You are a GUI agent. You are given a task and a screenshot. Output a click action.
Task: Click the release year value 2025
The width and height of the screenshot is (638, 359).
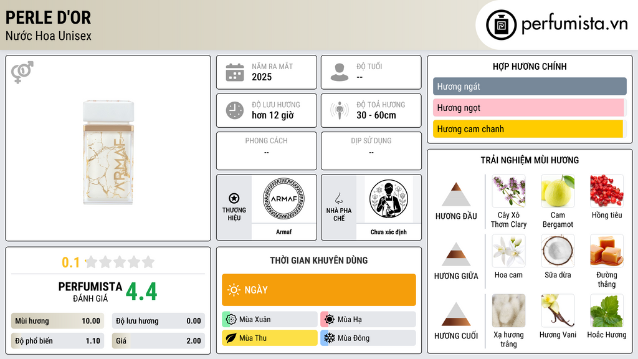pos(262,77)
